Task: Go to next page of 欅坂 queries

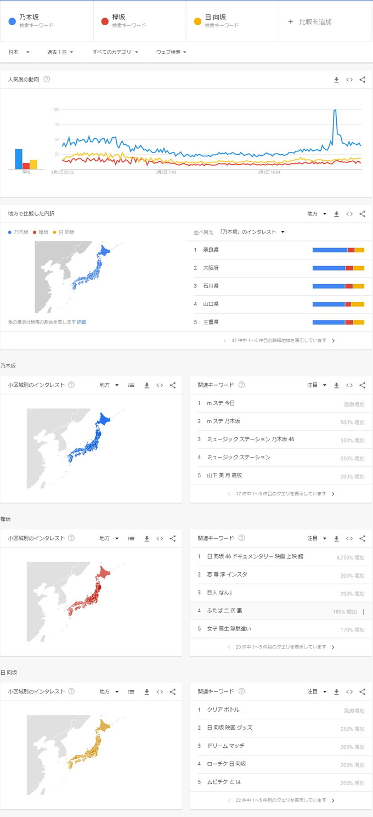Action: pyautogui.click(x=333, y=647)
